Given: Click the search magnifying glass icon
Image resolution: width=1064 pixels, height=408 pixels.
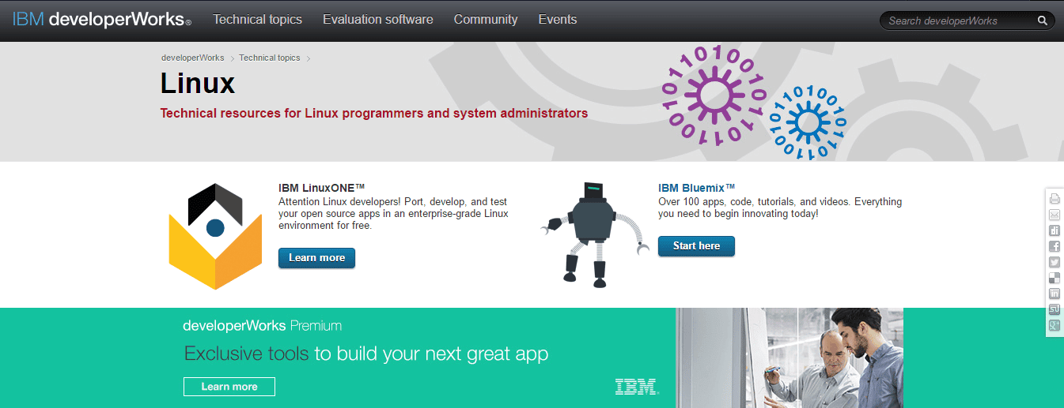Looking at the screenshot, I should [x=1043, y=21].
